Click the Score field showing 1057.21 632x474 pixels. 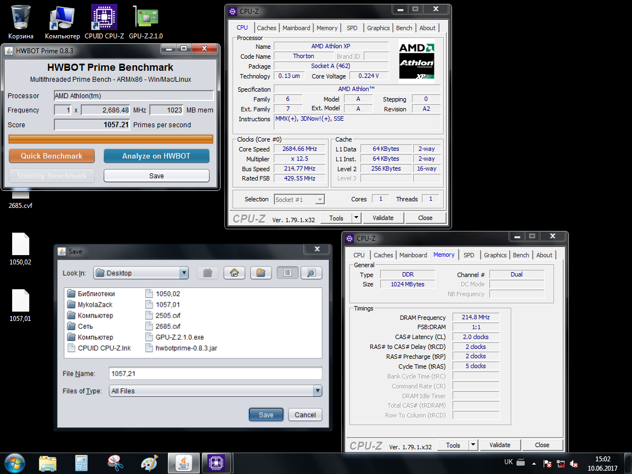coord(92,125)
